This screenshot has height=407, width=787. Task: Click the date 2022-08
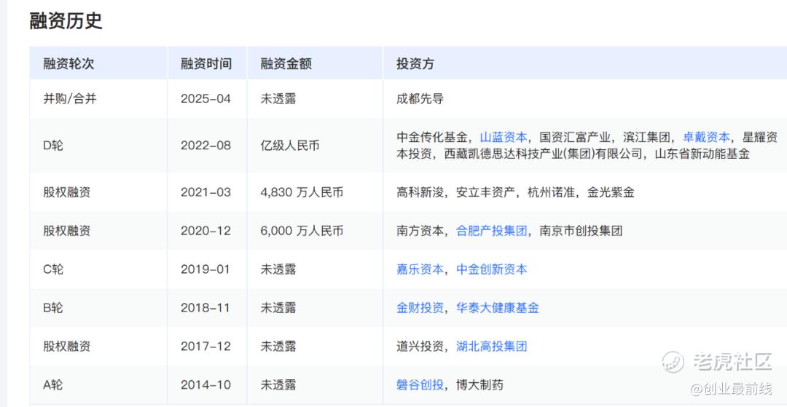coord(205,146)
